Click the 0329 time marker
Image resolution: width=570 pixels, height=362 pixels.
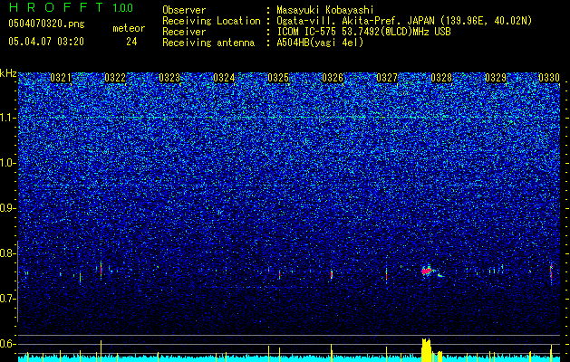496,78
